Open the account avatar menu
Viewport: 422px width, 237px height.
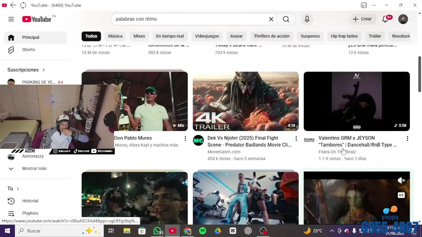pyautogui.click(x=403, y=19)
